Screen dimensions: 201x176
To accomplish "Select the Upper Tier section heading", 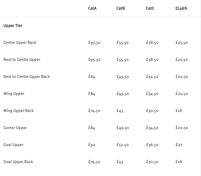I will click(13, 26).
